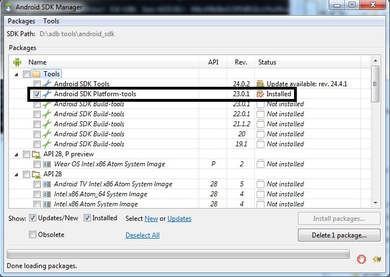This screenshot has height=277, width=390.
Task: Click the Intel x86 Atom System Image icon
Action: (x=47, y=204)
